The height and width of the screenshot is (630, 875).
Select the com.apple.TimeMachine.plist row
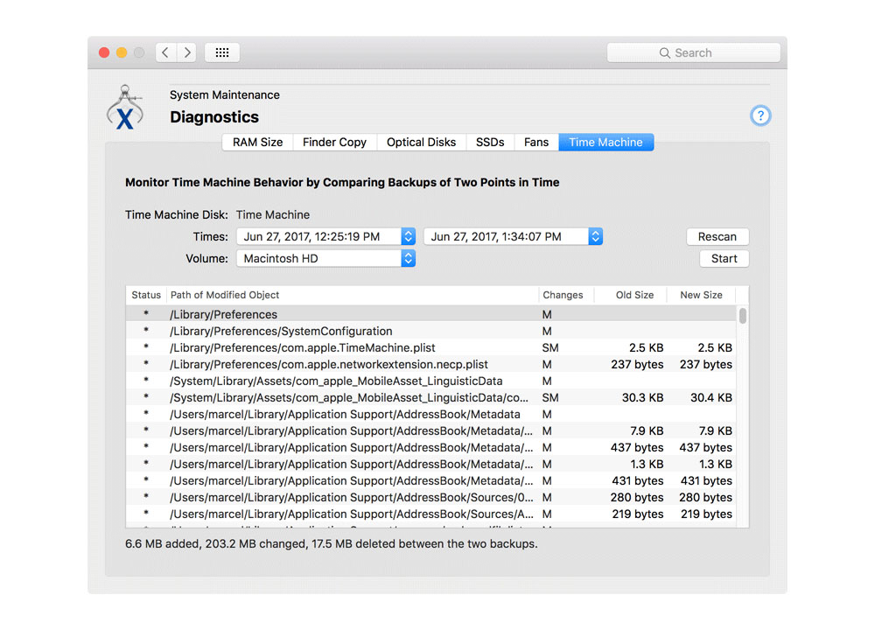pos(350,347)
